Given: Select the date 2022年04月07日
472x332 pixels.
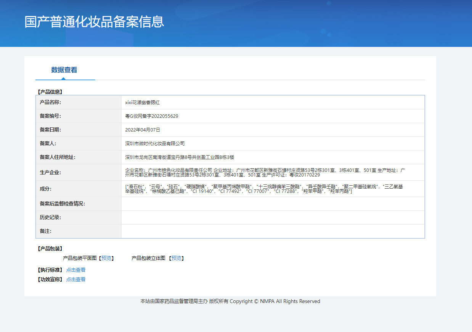Looking at the screenshot, I should pyautogui.click(x=143, y=130).
